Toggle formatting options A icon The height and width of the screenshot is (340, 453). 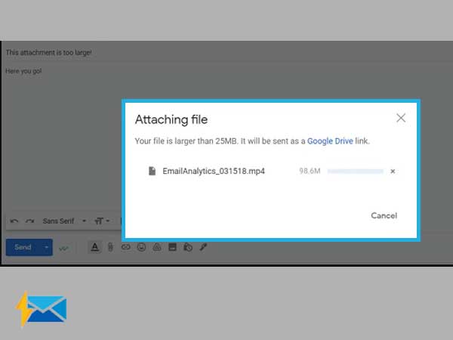(x=95, y=247)
